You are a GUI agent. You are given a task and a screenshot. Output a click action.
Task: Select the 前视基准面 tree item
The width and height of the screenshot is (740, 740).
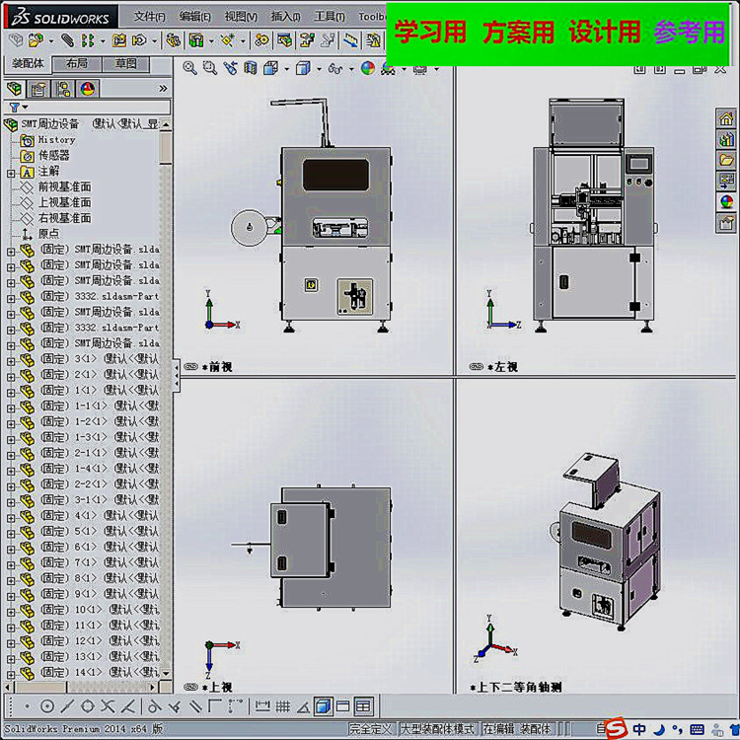pos(65,186)
